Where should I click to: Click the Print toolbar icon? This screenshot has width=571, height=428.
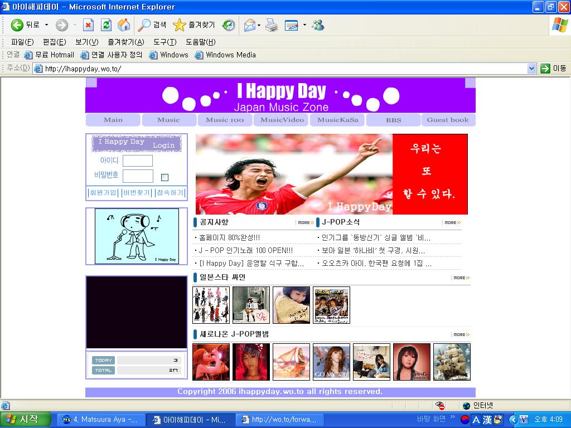point(272,25)
